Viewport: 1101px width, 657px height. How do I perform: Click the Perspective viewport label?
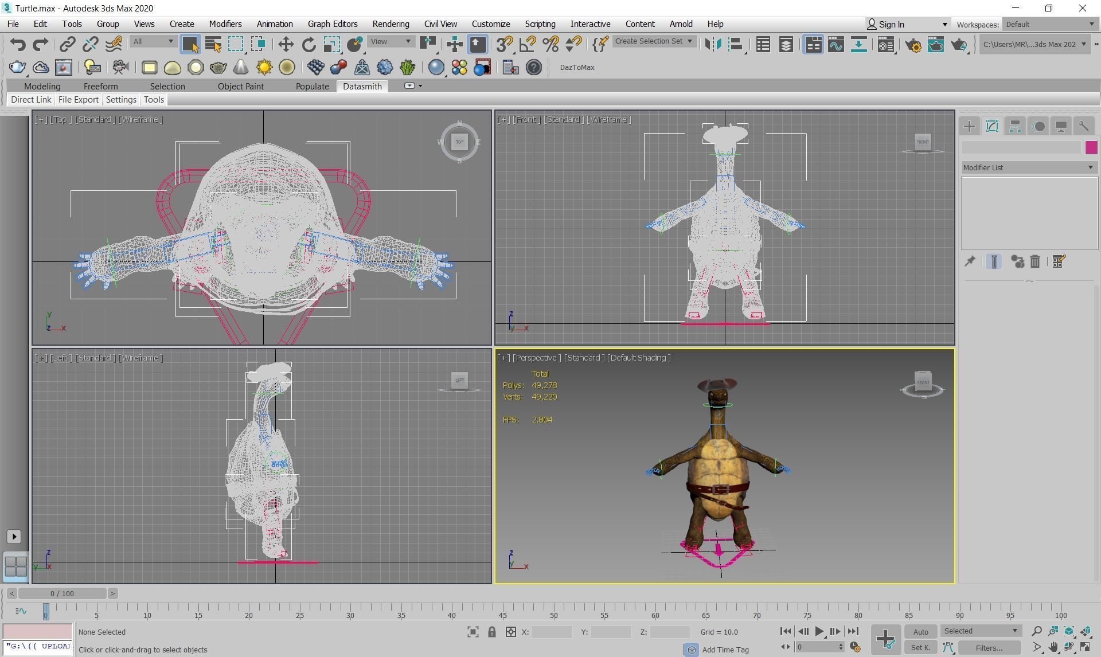pos(537,358)
